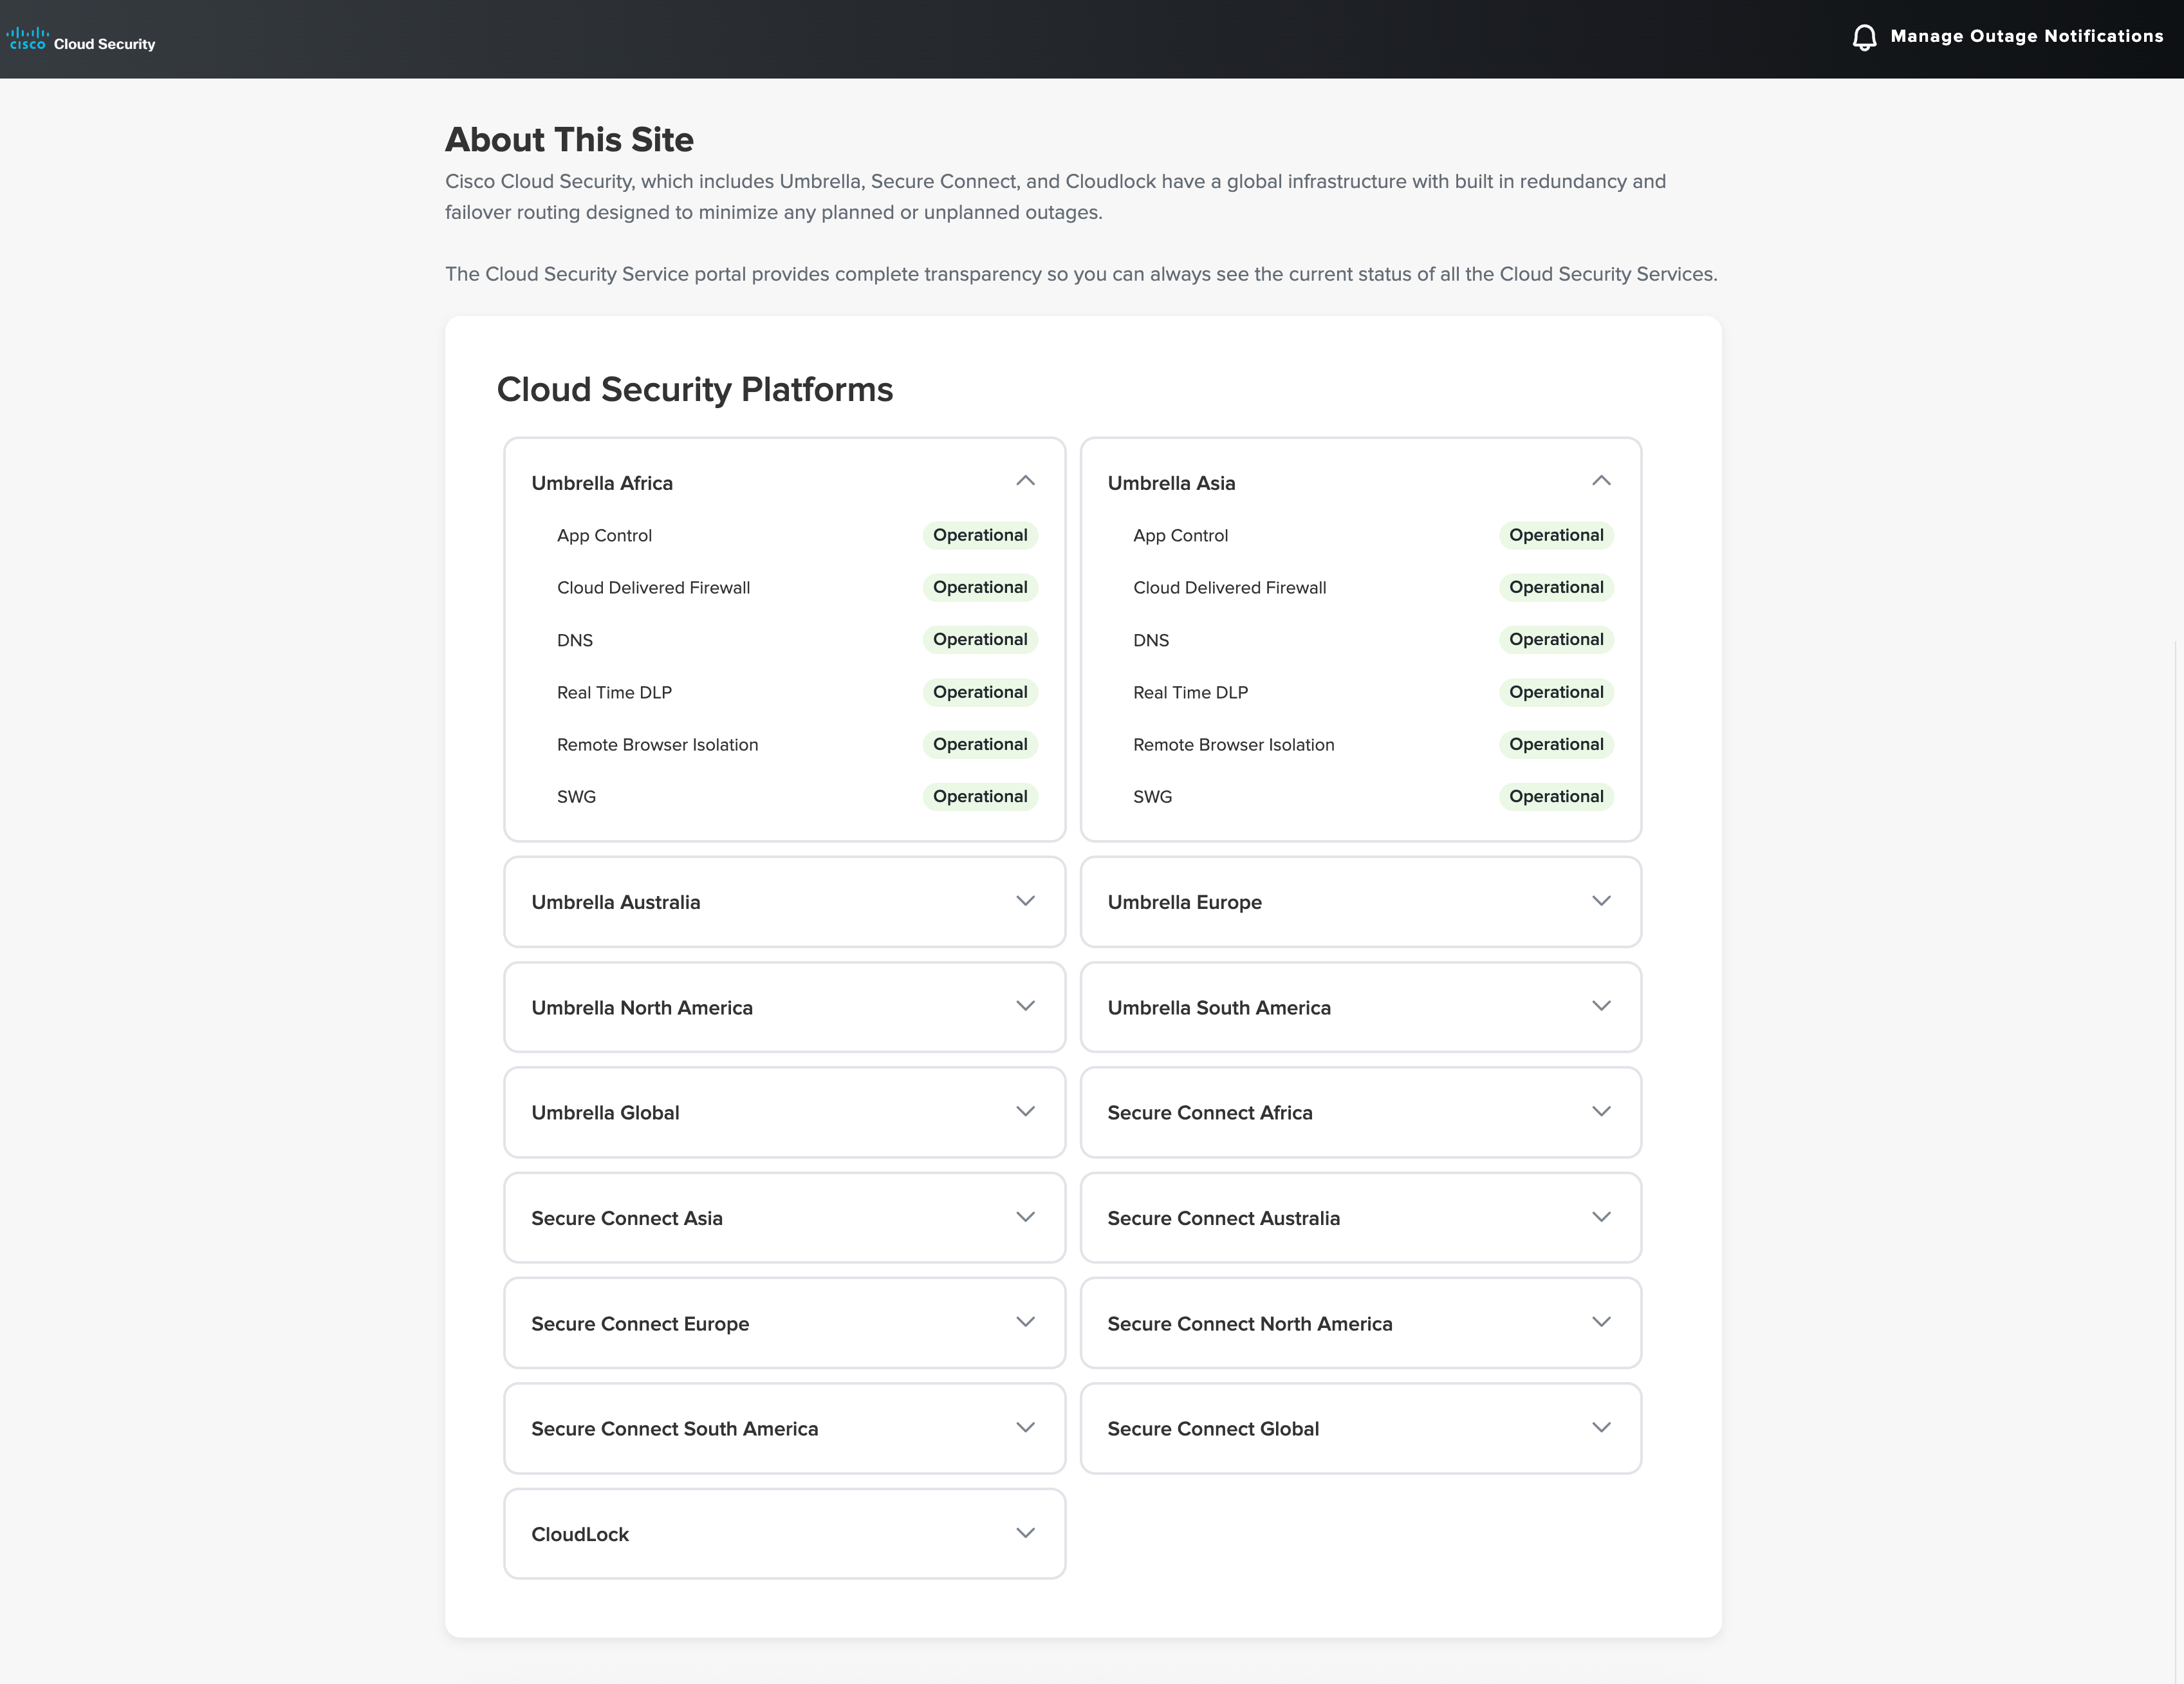Expand Umbrella South America chevron

(1601, 1006)
